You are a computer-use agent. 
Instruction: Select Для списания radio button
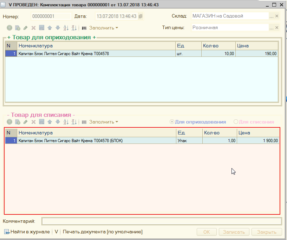click(x=236, y=122)
